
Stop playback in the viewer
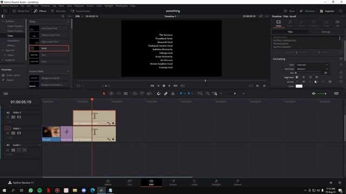(164, 86)
